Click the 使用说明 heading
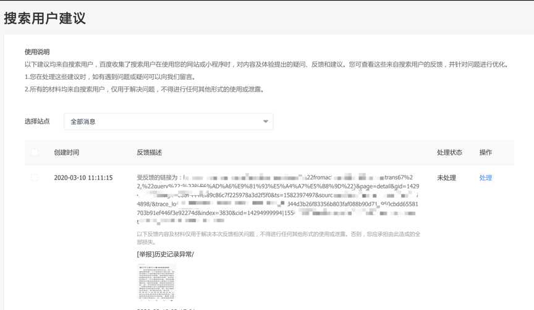The image size is (534, 310). pos(37,52)
